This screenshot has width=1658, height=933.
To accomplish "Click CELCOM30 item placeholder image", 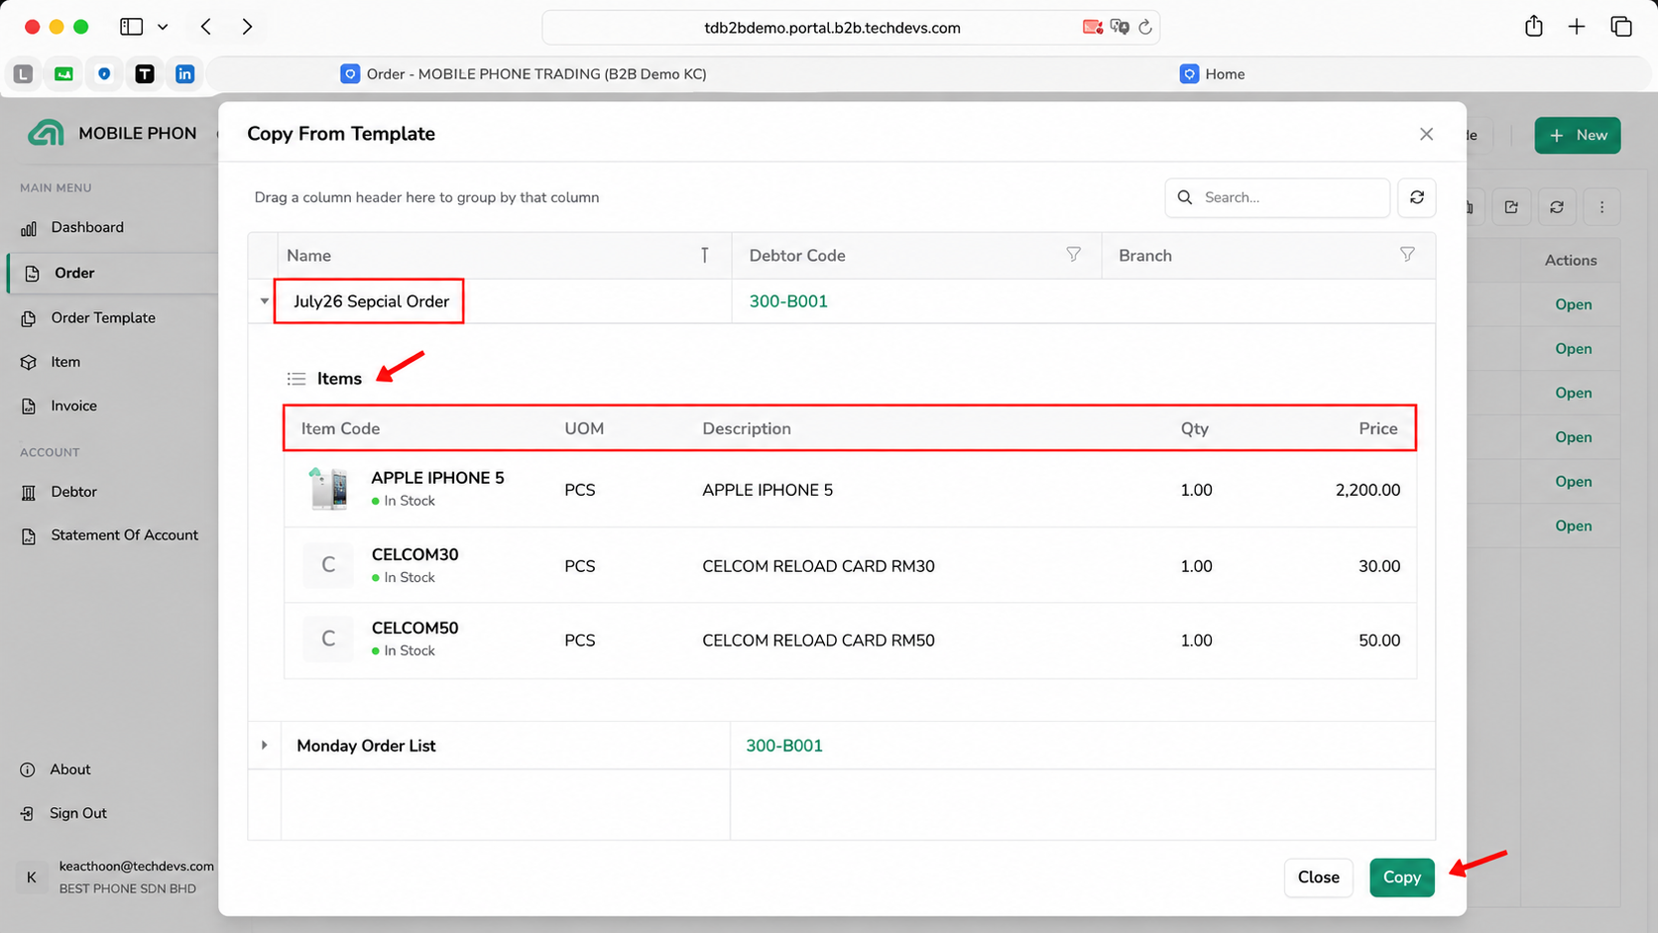I will tap(328, 565).
